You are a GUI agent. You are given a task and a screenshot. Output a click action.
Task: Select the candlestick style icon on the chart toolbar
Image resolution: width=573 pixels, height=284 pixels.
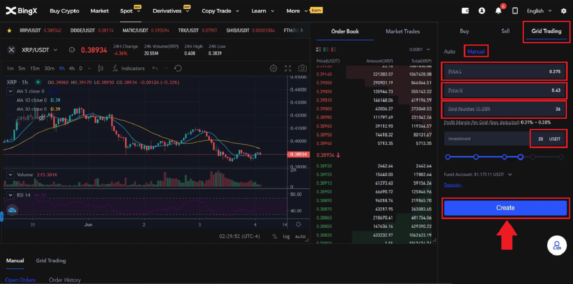tap(101, 68)
